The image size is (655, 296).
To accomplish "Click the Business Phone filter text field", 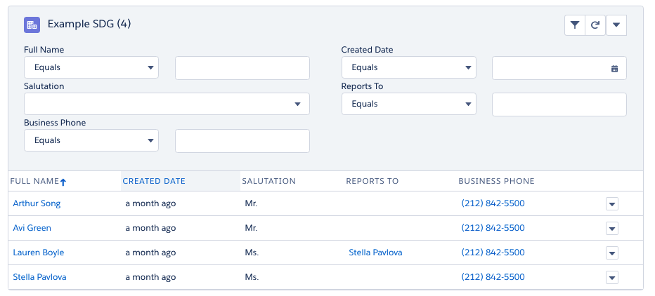I will pos(242,141).
